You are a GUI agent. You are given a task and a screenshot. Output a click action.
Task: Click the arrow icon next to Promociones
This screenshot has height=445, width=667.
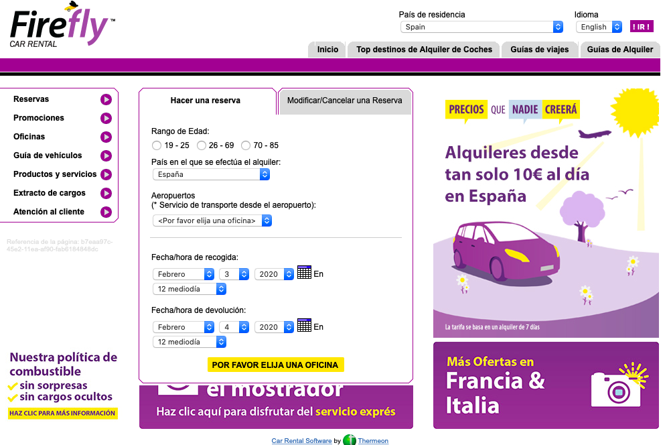point(106,118)
